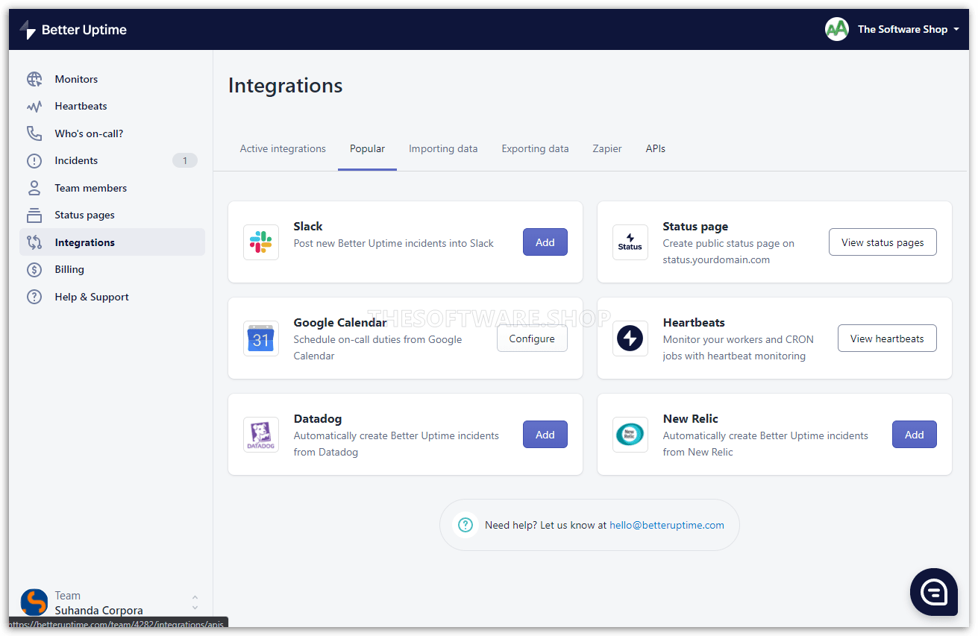This screenshot has width=978, height=636.
Task: Click the Incidents count badge 1
Action: click(185, 160)
